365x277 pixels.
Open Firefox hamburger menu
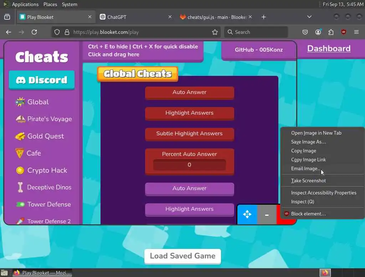click(x=356, y=32)
